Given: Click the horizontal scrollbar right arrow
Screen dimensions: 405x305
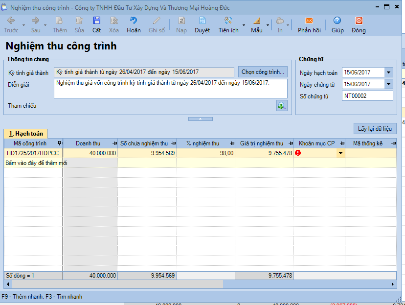Looking at the screenshot, I should [x=393, y=284].
